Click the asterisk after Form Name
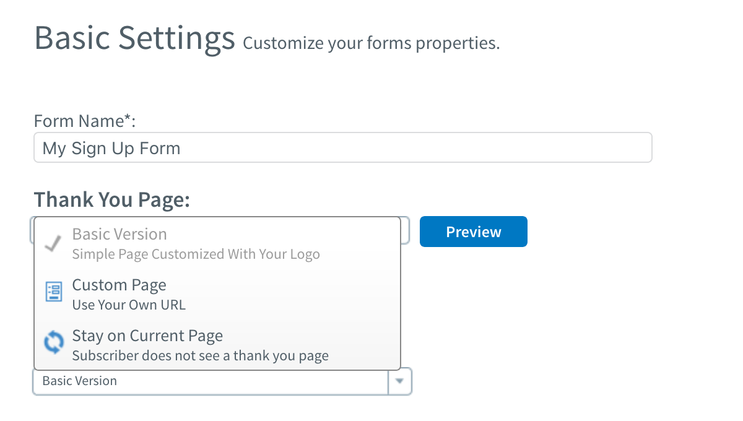The height and width of the screenshot is (421, 743). click(128, 118)
